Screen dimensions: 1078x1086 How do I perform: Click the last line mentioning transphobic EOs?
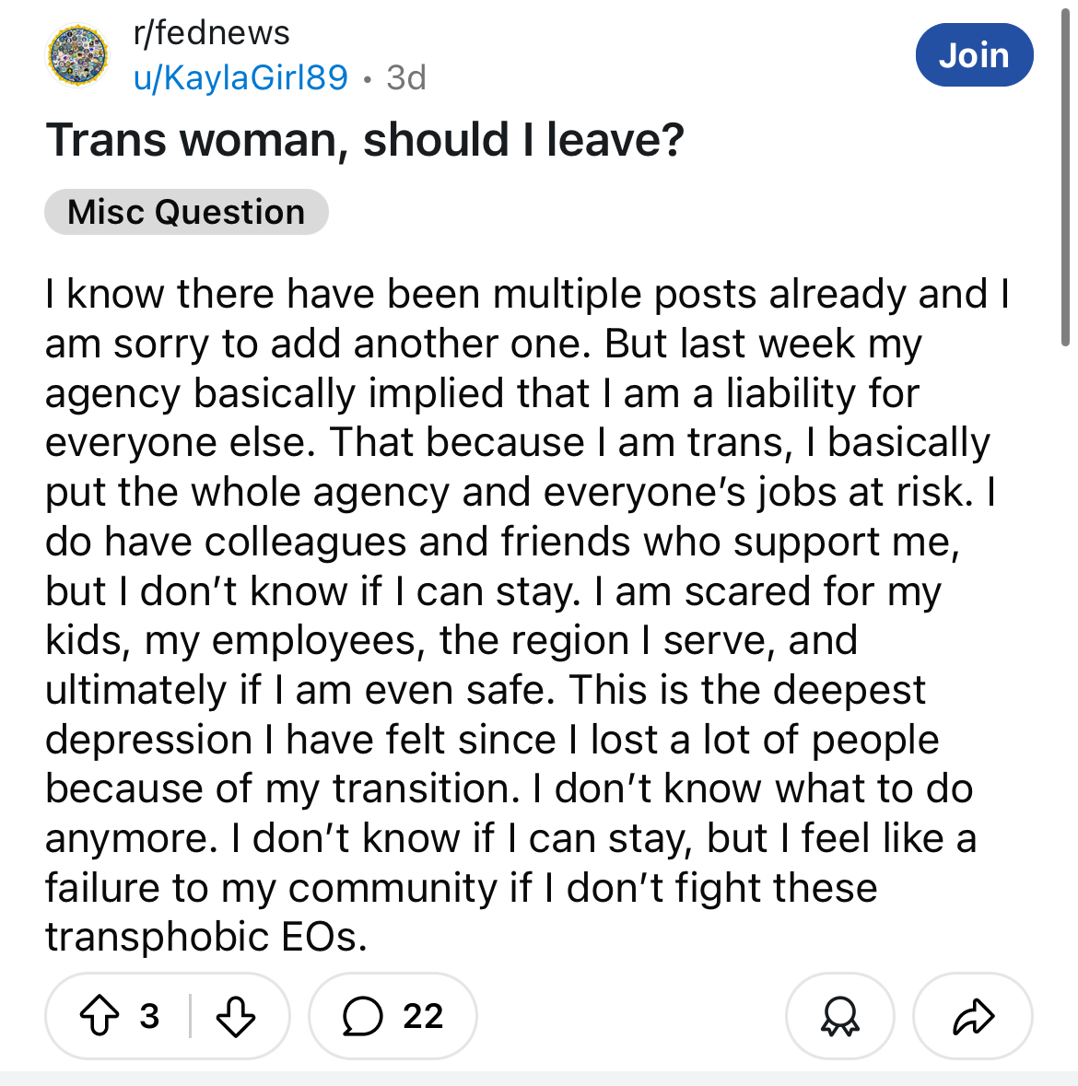click(x=205, y=937)
